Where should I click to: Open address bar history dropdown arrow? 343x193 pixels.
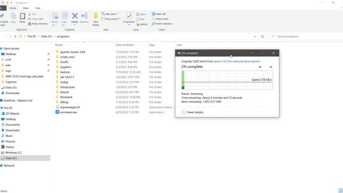pos(255,36)
